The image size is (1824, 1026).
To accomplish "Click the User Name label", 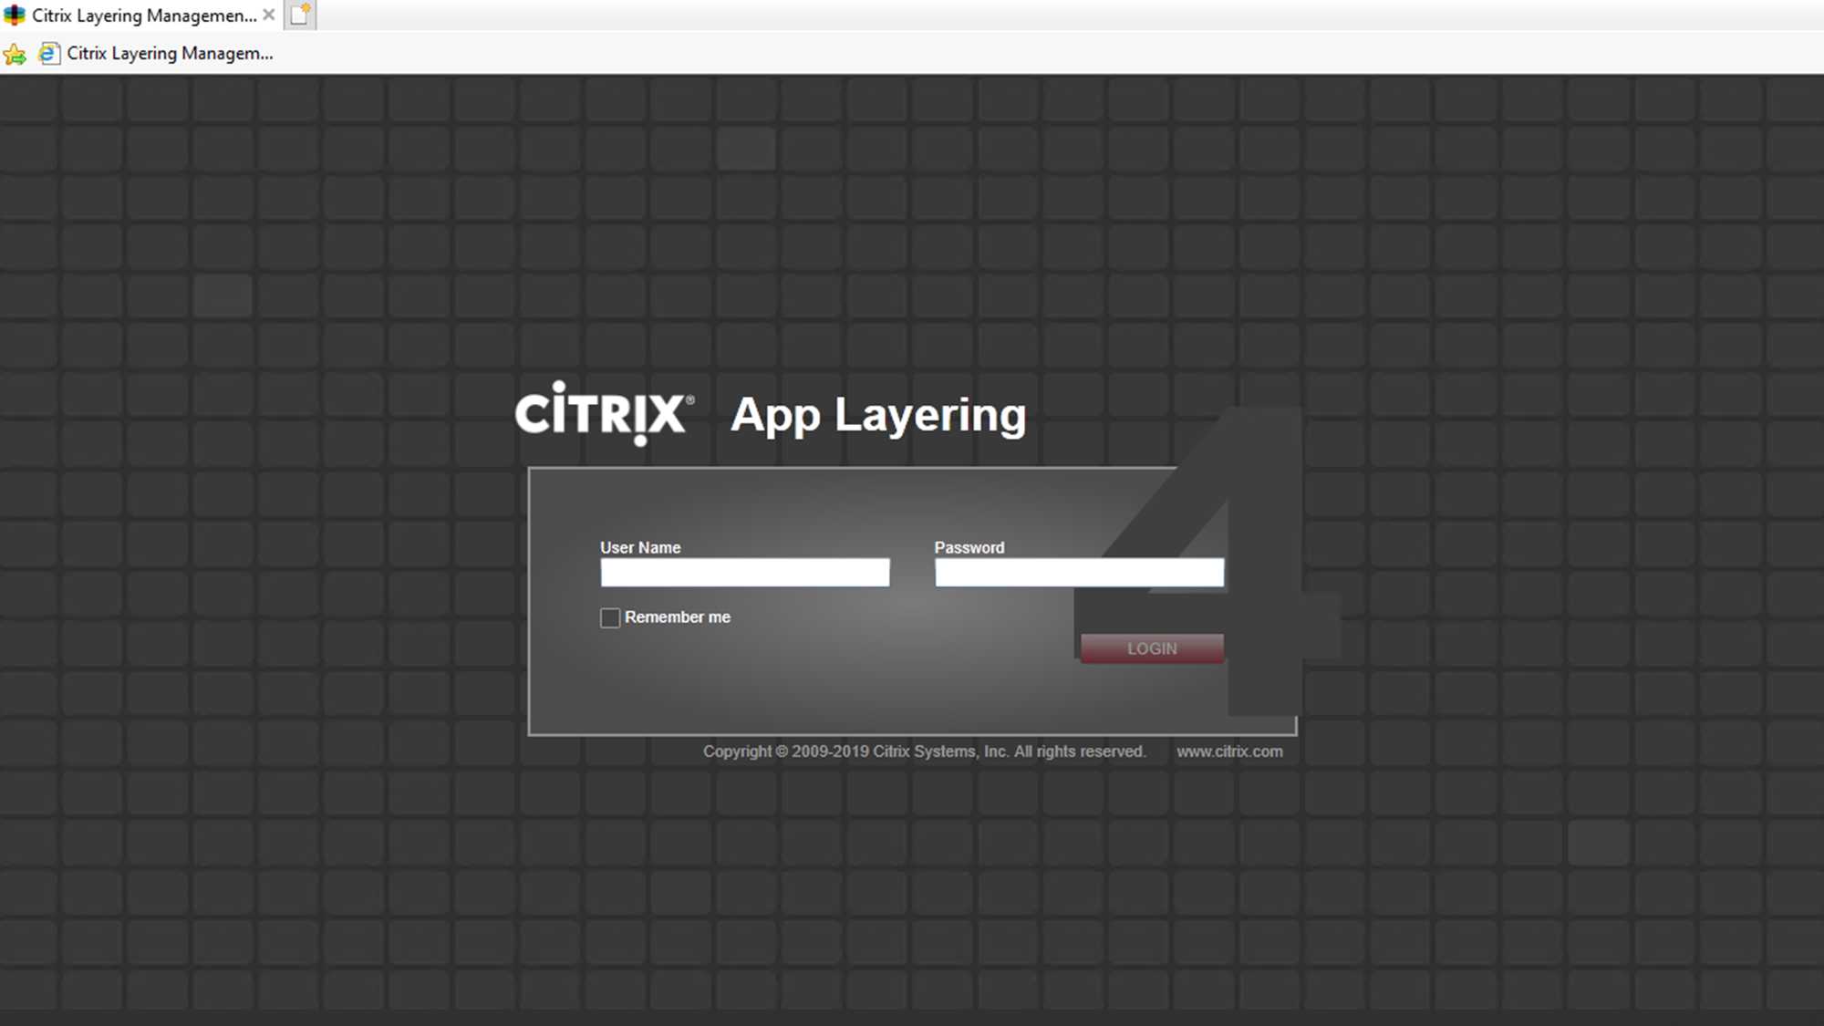I will pos(640,547).
